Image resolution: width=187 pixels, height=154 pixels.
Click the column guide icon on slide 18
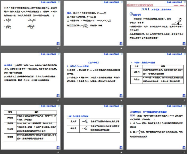(184, 147)
